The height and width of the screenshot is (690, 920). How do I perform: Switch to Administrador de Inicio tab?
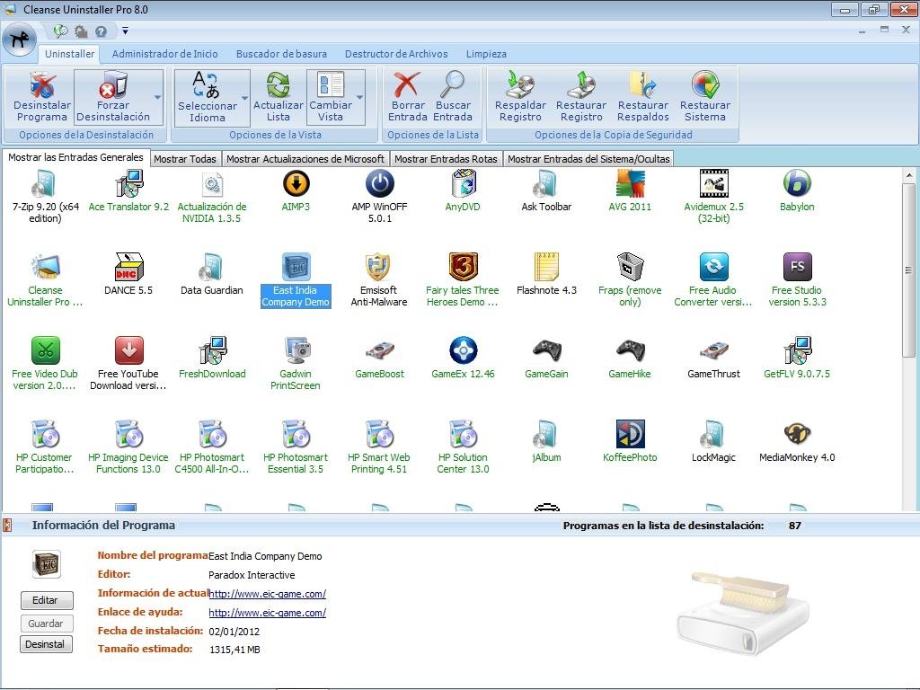point(165,54)
